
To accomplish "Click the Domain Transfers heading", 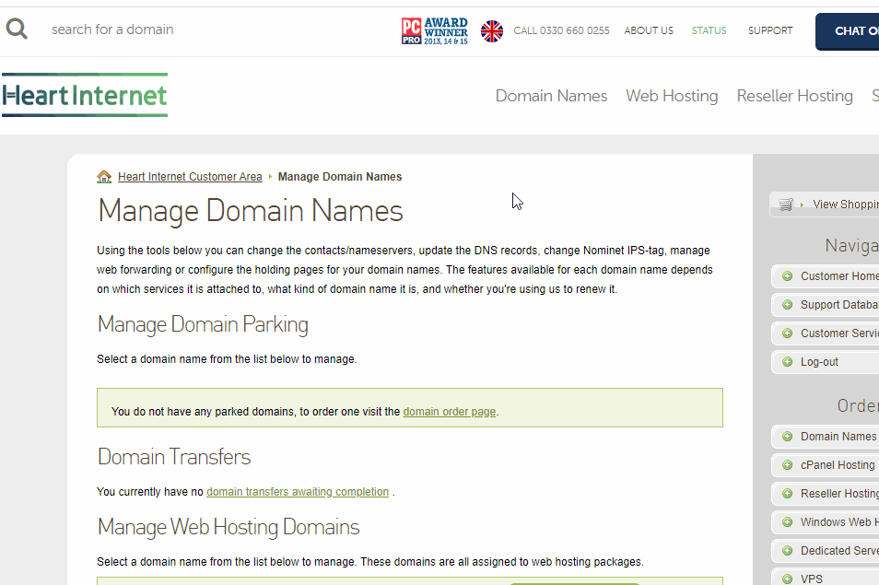I will tap(174, 457).
